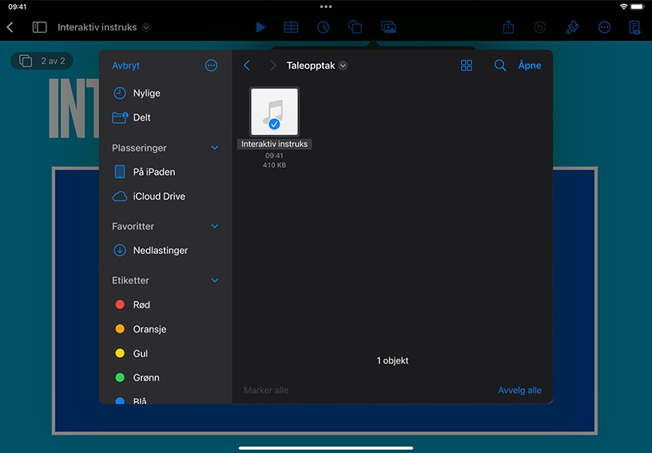
Task: Open presentation title dropdown chevron
Action: 146,27
